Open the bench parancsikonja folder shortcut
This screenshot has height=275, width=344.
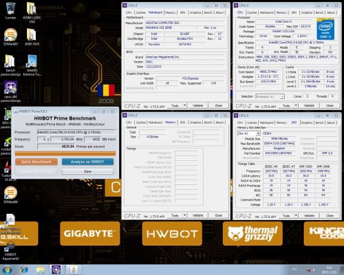[10, 65]
